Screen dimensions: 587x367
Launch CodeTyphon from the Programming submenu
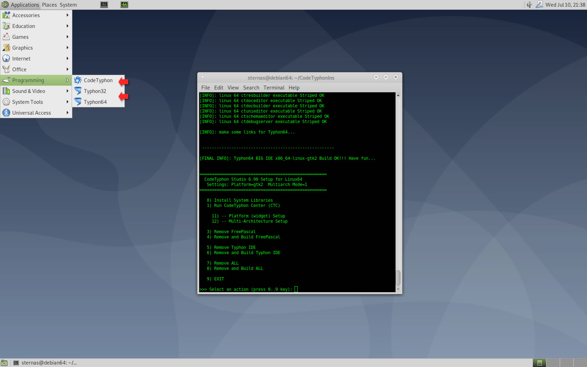pos(98,80)
